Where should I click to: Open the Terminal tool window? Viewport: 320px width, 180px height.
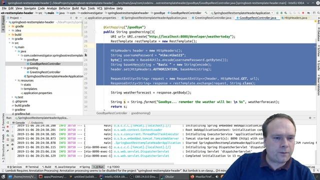pos(31,167)
